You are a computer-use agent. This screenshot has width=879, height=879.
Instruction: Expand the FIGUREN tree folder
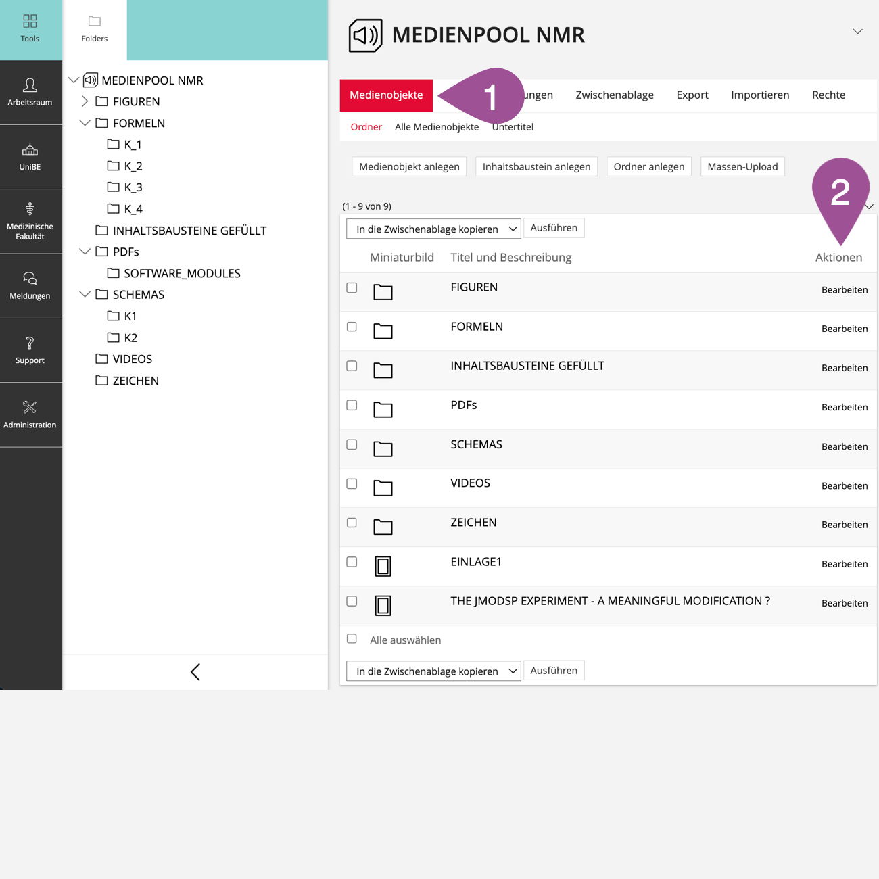(x=85, y=101)
